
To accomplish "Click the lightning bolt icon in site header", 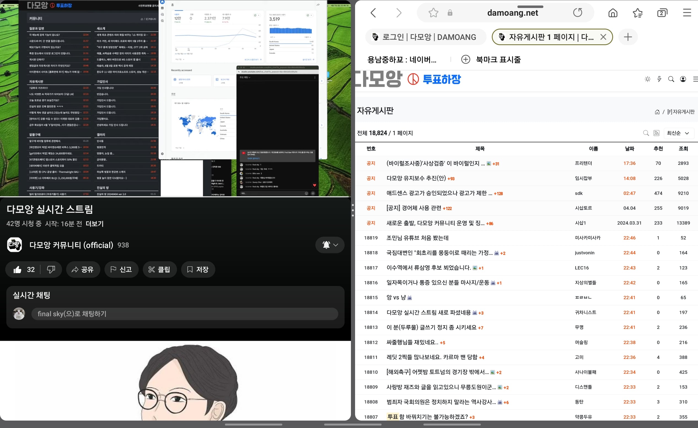I will (x=659, y=79).
